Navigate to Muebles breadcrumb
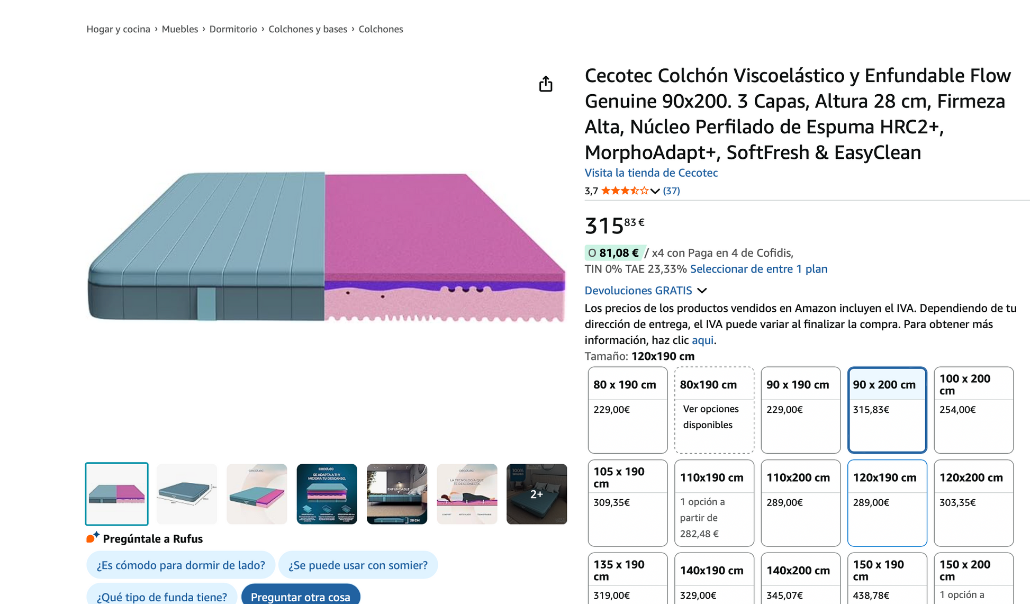This screenshot has width=1030, height=604. point(179,29)
